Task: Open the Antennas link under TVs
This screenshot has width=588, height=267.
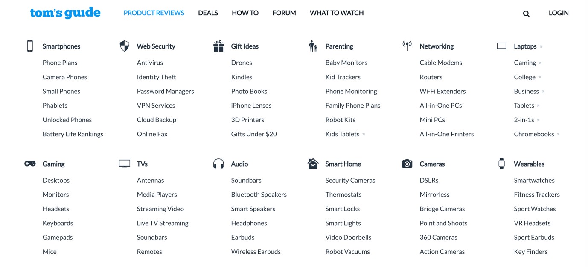Action: [x=151, y=180]
